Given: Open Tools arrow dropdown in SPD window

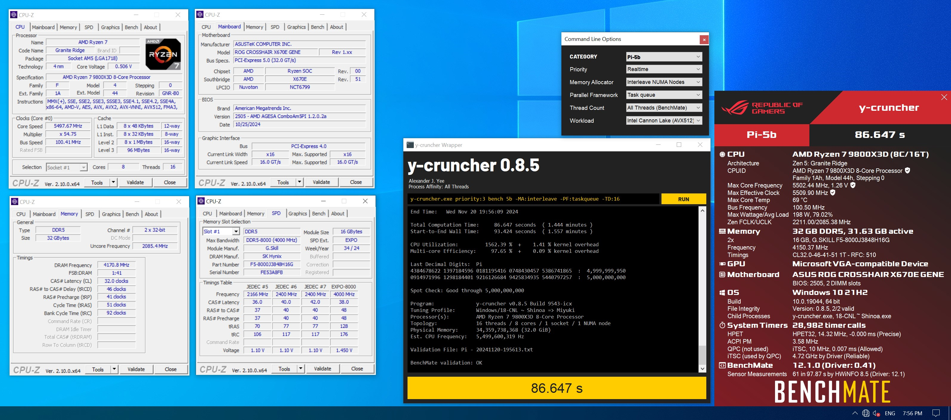Looking at the screenshot, I should (x=301, y=368).
